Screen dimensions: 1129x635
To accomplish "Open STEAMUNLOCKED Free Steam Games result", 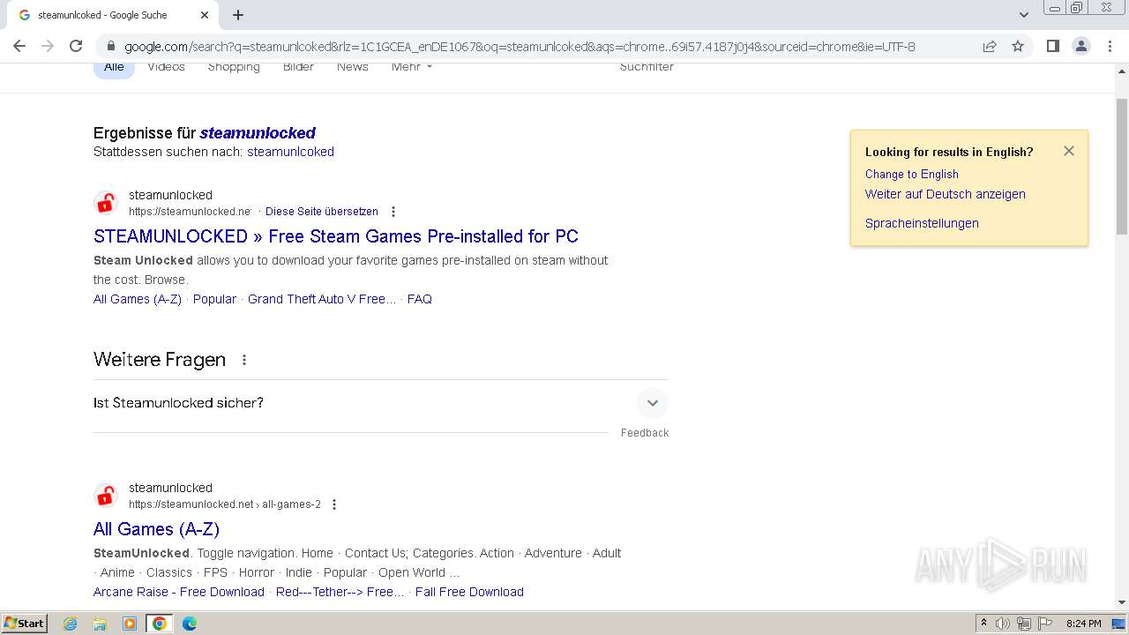I will [x=336, y=236].
